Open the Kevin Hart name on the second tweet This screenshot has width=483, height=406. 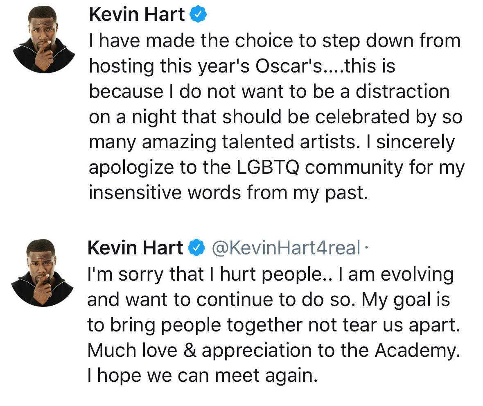click(x=135, y=247)
